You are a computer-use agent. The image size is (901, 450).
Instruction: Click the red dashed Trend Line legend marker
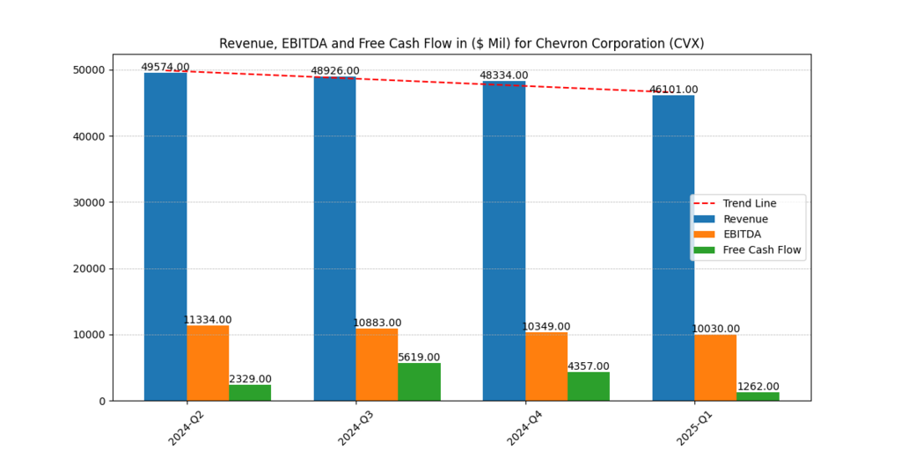(705, 204)
